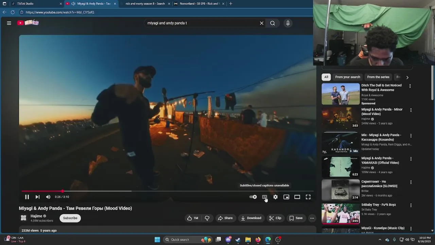Open the Windows Start menu
The width and height of the screenshot is (435, 245).
pos(157,240)
